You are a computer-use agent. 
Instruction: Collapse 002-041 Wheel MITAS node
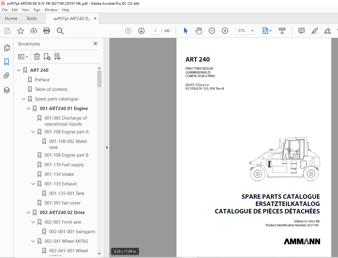coord(33,241)
